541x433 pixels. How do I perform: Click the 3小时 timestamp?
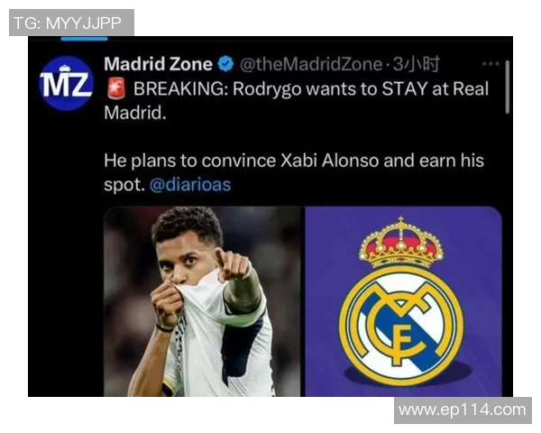(x=417, y=64)
